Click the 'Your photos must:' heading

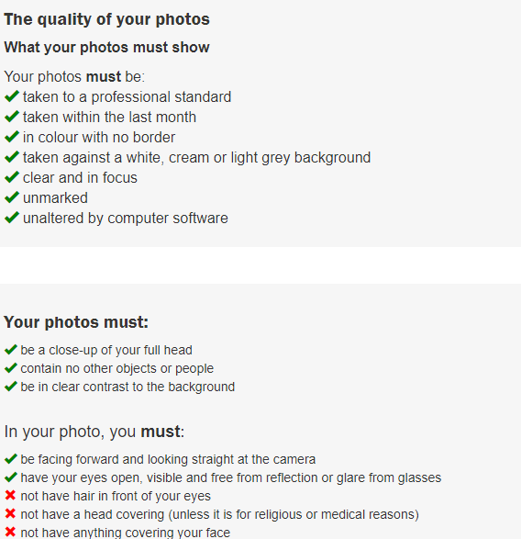(x=76, y=322)
